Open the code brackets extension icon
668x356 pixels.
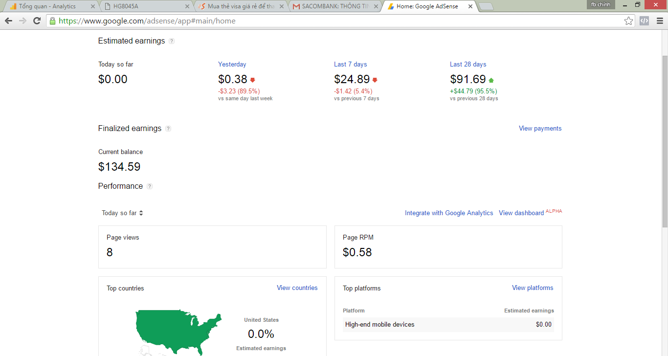645,21
